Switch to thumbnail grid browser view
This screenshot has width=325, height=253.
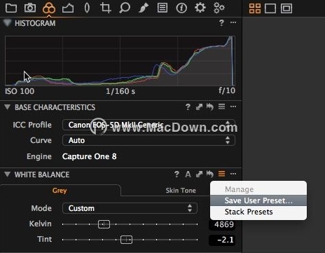[x=255, y=8]
